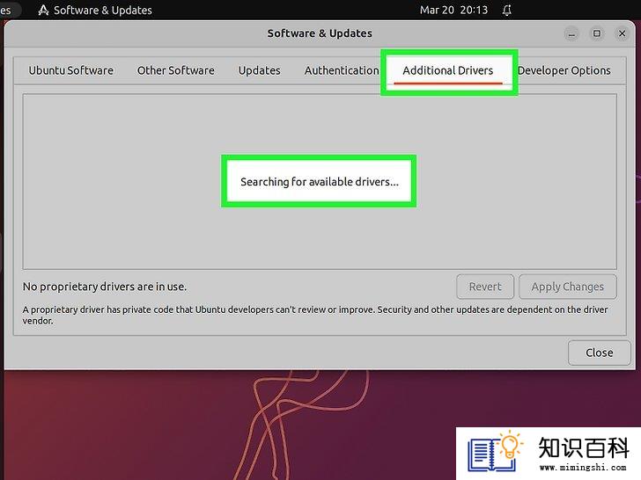This screenshot has height=480, width=641.
Task: Click the Revert button
Action: [485, 287]
